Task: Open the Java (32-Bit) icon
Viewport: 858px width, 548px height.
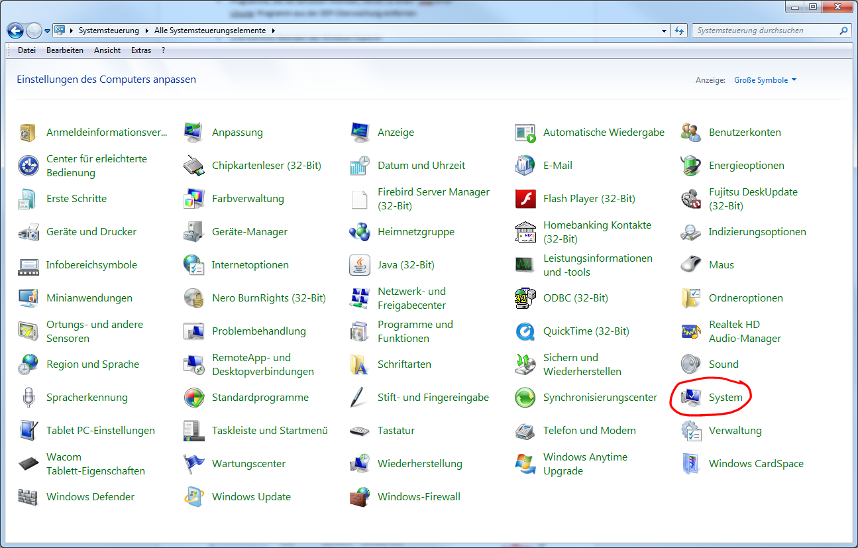Action: pos(360,265)
